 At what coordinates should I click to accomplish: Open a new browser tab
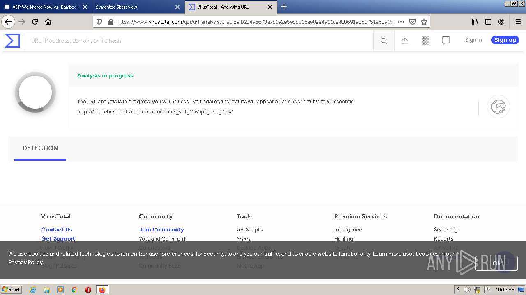[x=284, y=7]
